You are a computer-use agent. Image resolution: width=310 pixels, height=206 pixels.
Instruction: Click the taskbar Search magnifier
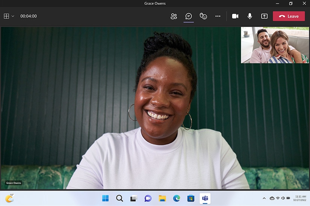click(119, 198)
